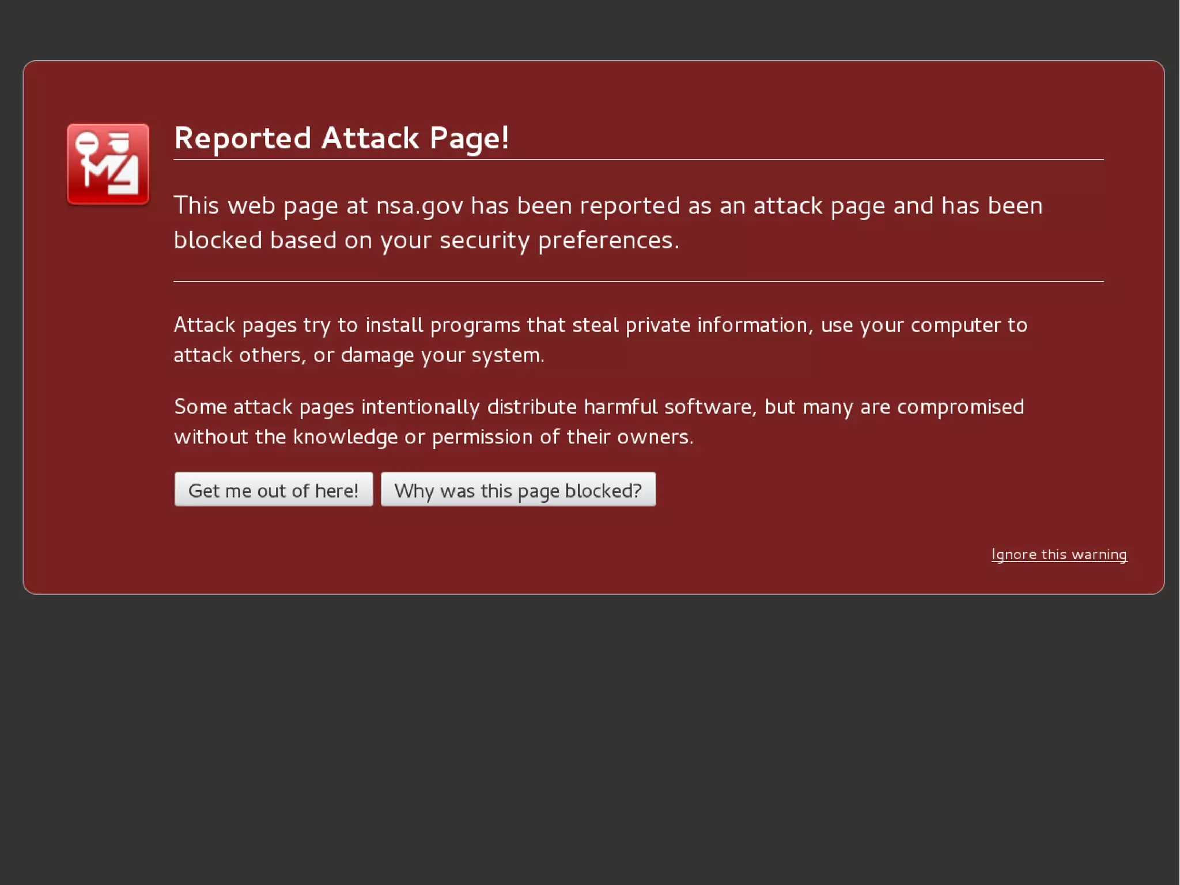
Task: Click the stop sign inside warning icon
Action: 88,142
